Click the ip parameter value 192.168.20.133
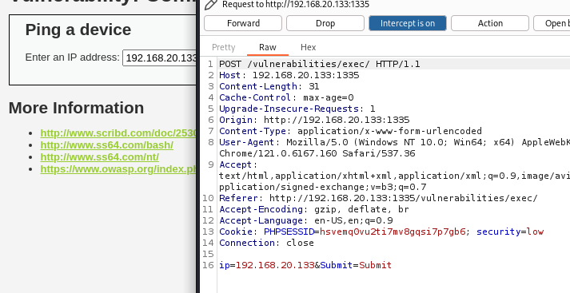Image resolution: width=570 pixels, height=293 pixels. coord(275,265)
